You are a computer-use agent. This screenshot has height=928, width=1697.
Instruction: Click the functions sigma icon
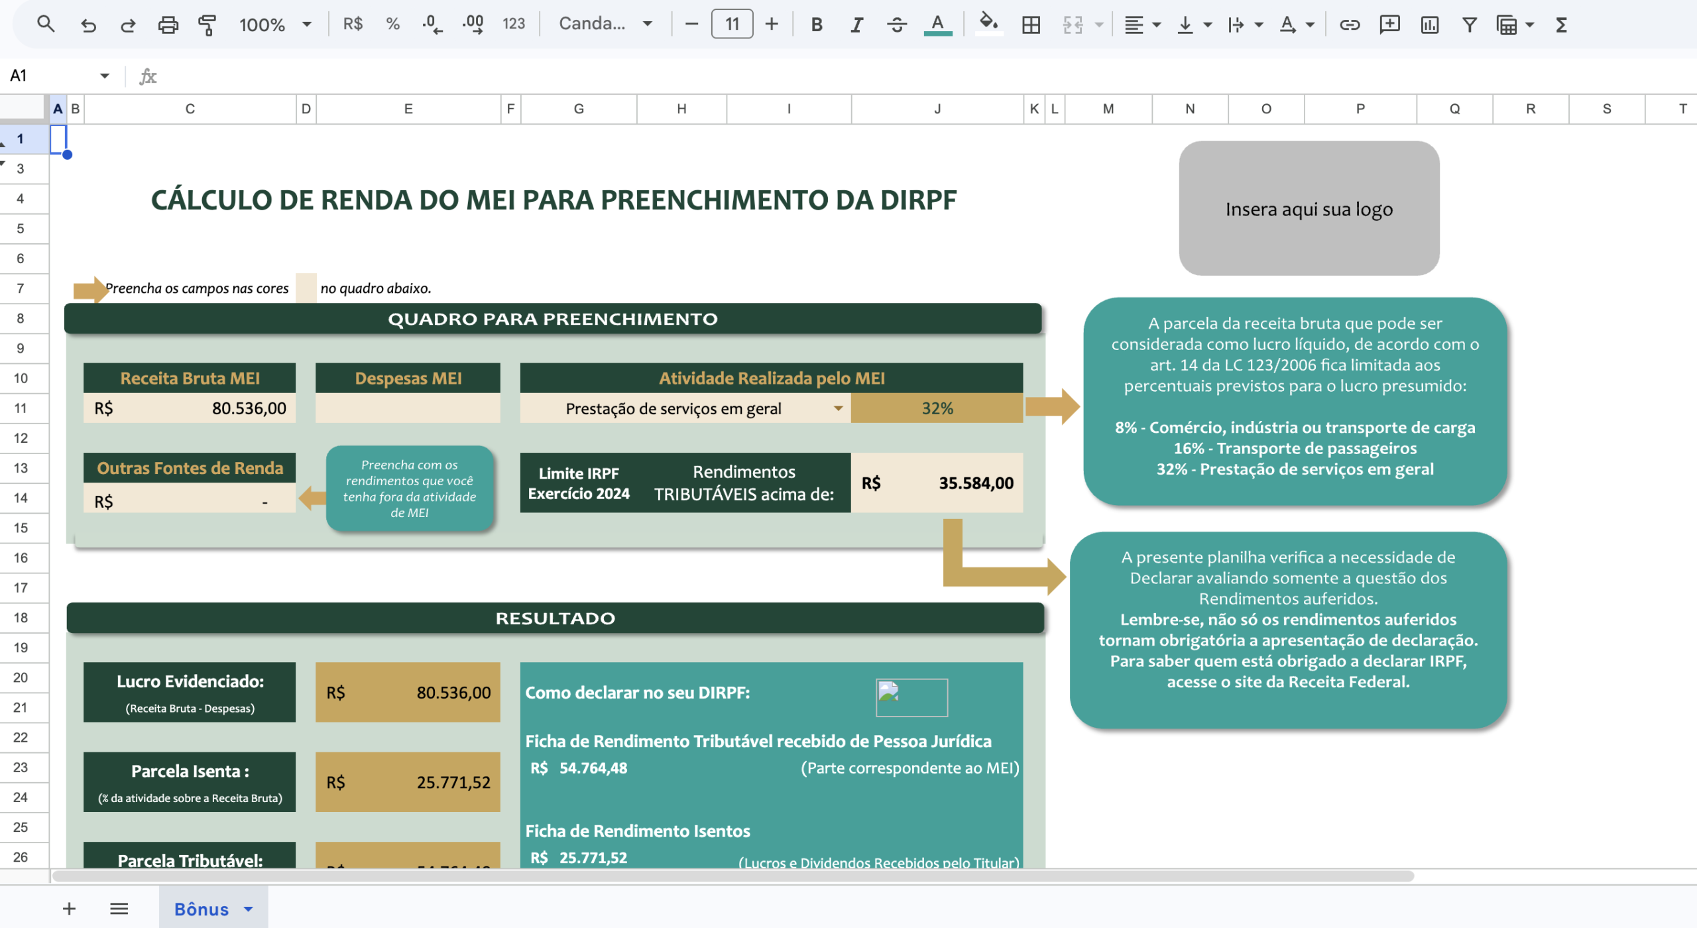(x=1561, y=25)
